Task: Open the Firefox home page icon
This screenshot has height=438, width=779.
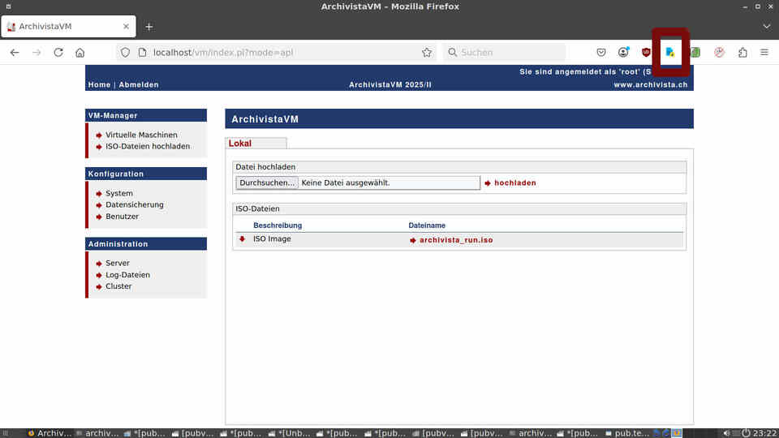Action: click(80, 52)
